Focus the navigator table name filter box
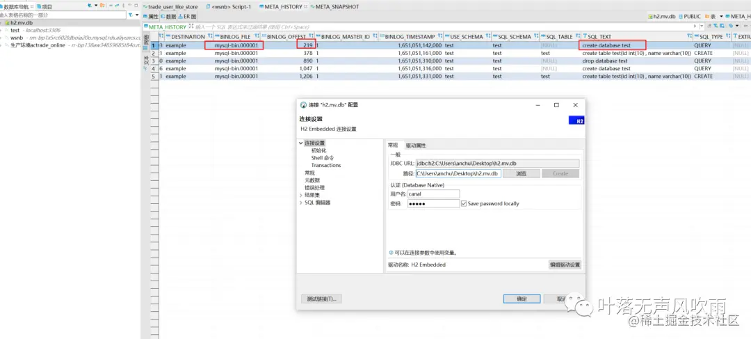This screenshot has height=339, width=751. (63, 15)
